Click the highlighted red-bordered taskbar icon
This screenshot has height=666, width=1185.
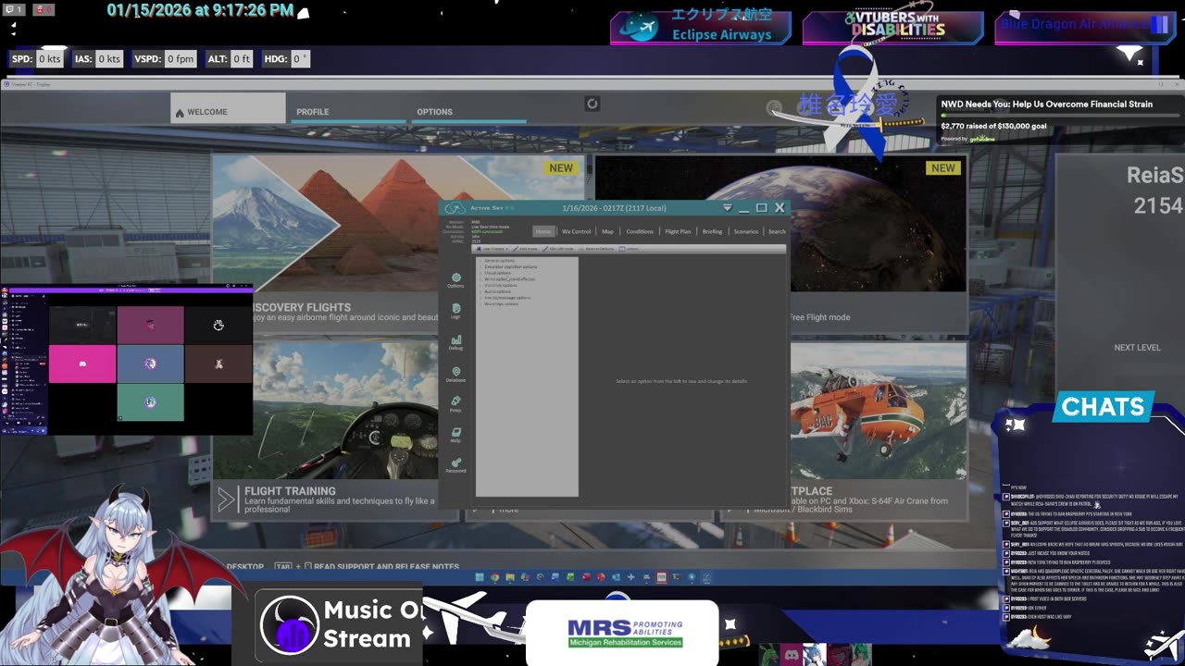pos(661,577)
